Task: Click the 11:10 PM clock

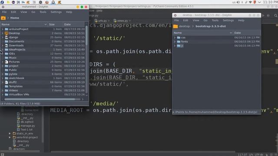Action: [270, 2]
